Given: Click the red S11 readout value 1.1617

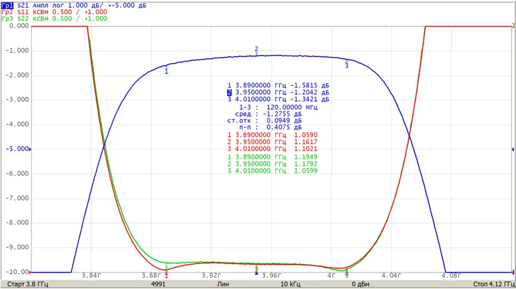Looking at the screenshot, I should tap(306, 142).
